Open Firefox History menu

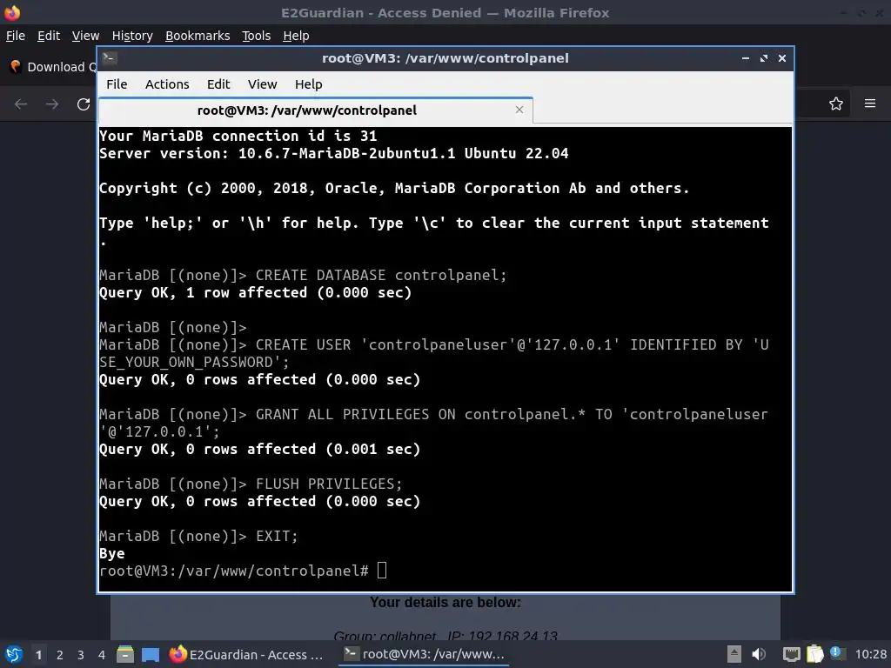pos(132,36)
